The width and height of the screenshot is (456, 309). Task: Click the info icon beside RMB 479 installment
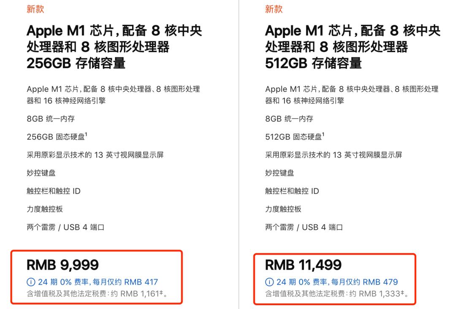pyautogui.click(x=269, y=282)
